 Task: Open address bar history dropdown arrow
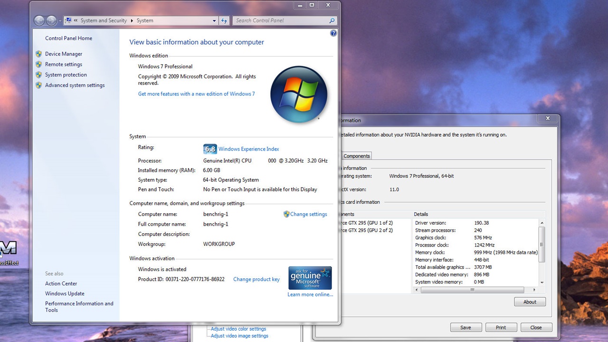coord(214,21)
